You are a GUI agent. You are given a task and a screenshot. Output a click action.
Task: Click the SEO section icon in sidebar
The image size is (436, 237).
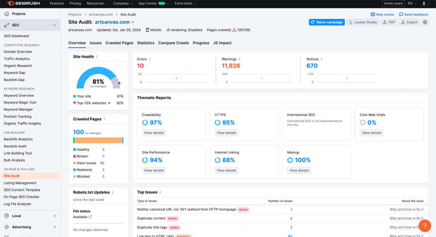7,25
